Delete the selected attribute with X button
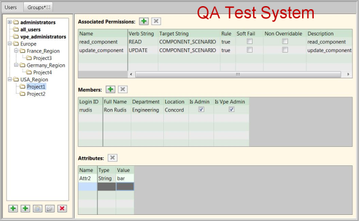 coord(113,158)
